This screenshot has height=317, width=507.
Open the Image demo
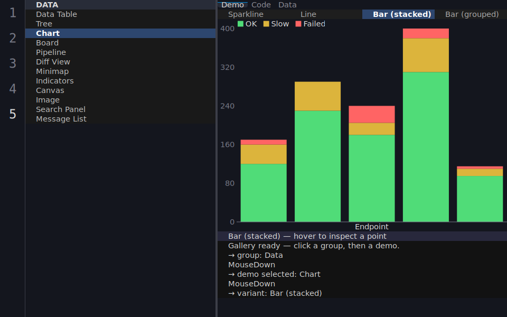click(x=120, y=100)
